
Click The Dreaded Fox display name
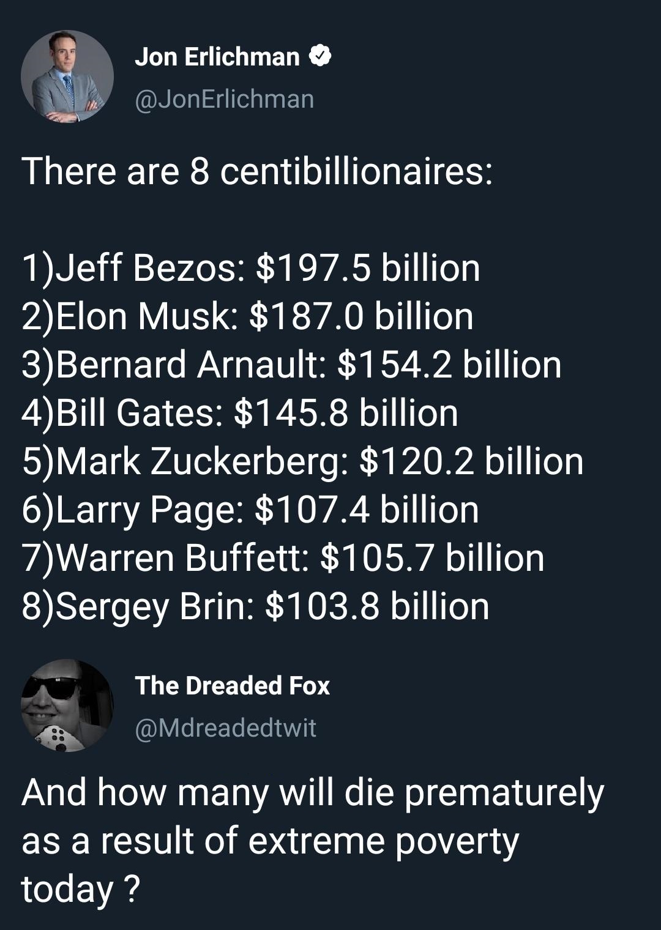232,685
